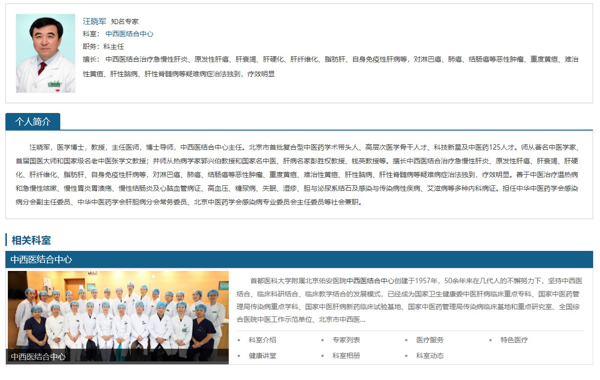
Task: Select the doctor name 汪晓军
Action: tap(95, 22)
